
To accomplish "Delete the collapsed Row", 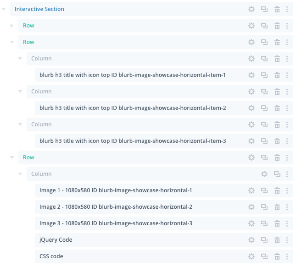I will tap(277, 26).
